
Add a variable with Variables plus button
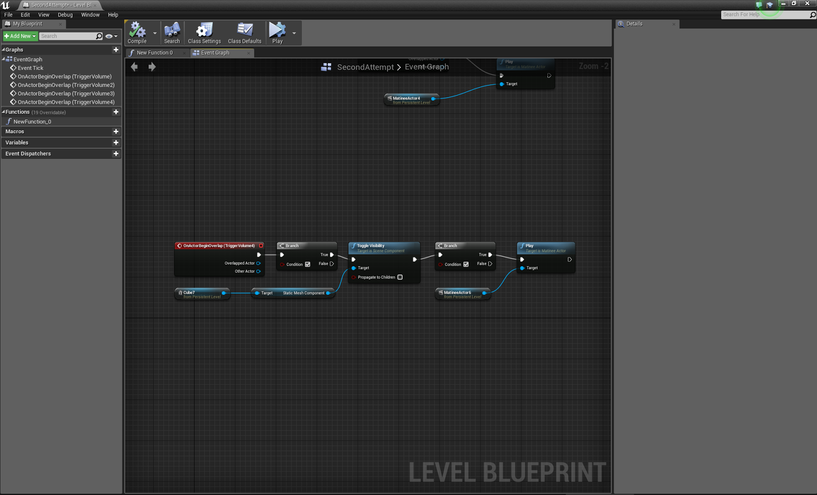pos(116,143)
